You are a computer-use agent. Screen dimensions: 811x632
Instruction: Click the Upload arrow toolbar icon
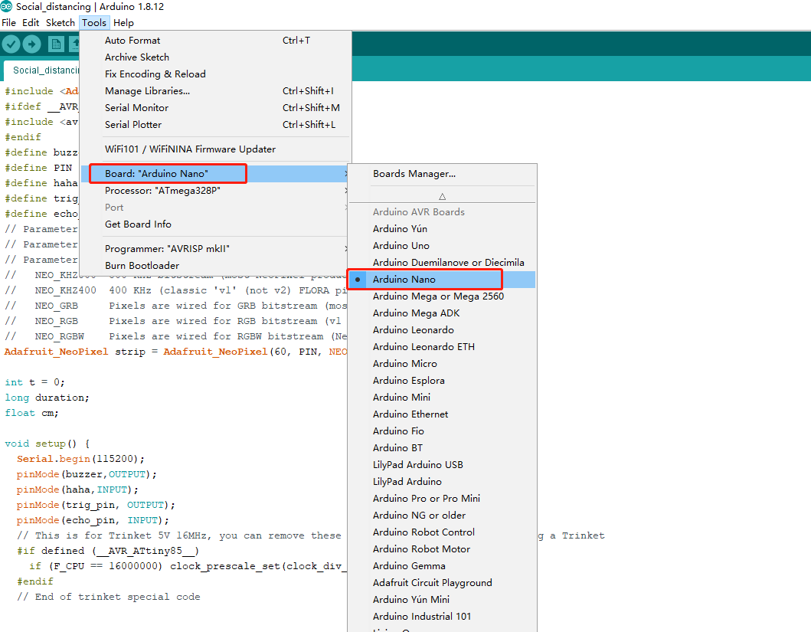pyautogui.click(x=32, y=44)
